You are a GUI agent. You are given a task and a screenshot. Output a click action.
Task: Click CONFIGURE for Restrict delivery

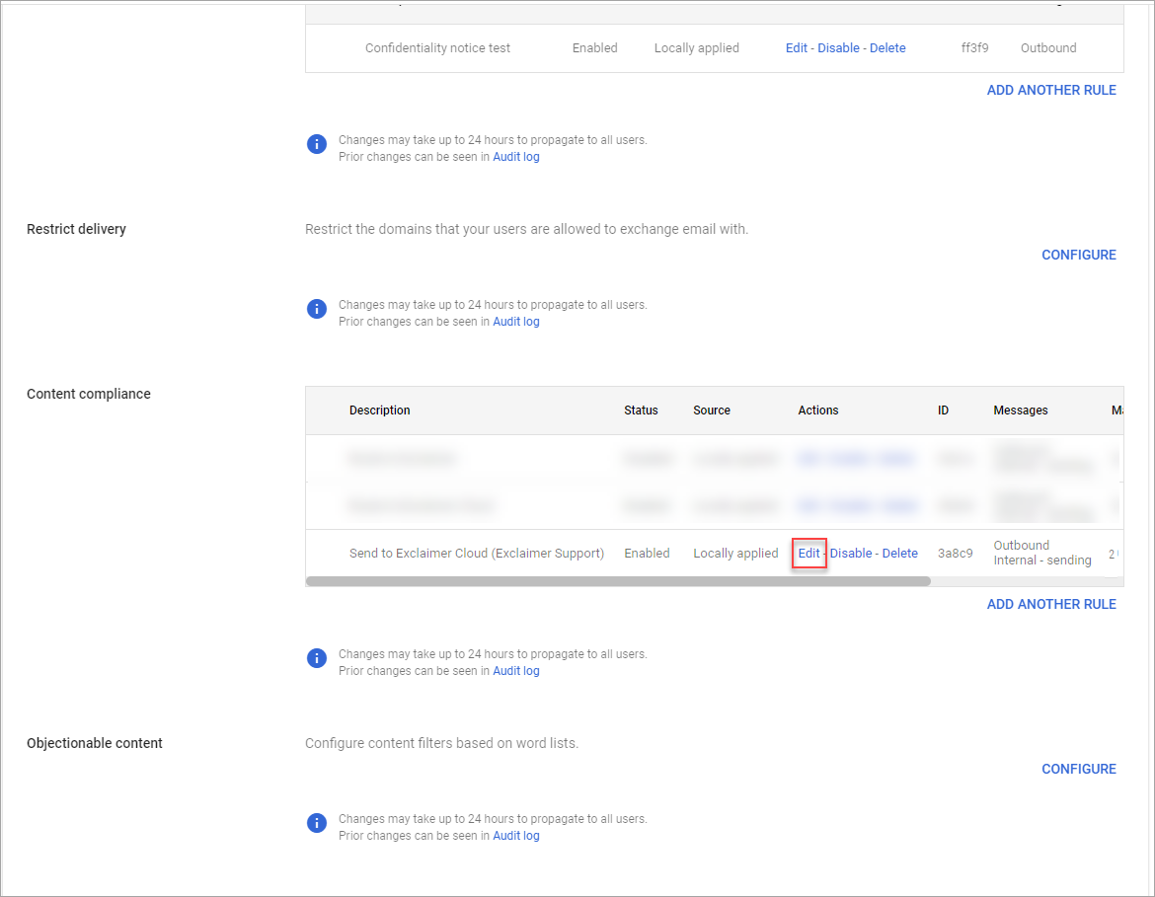[x=1078, y=254]
